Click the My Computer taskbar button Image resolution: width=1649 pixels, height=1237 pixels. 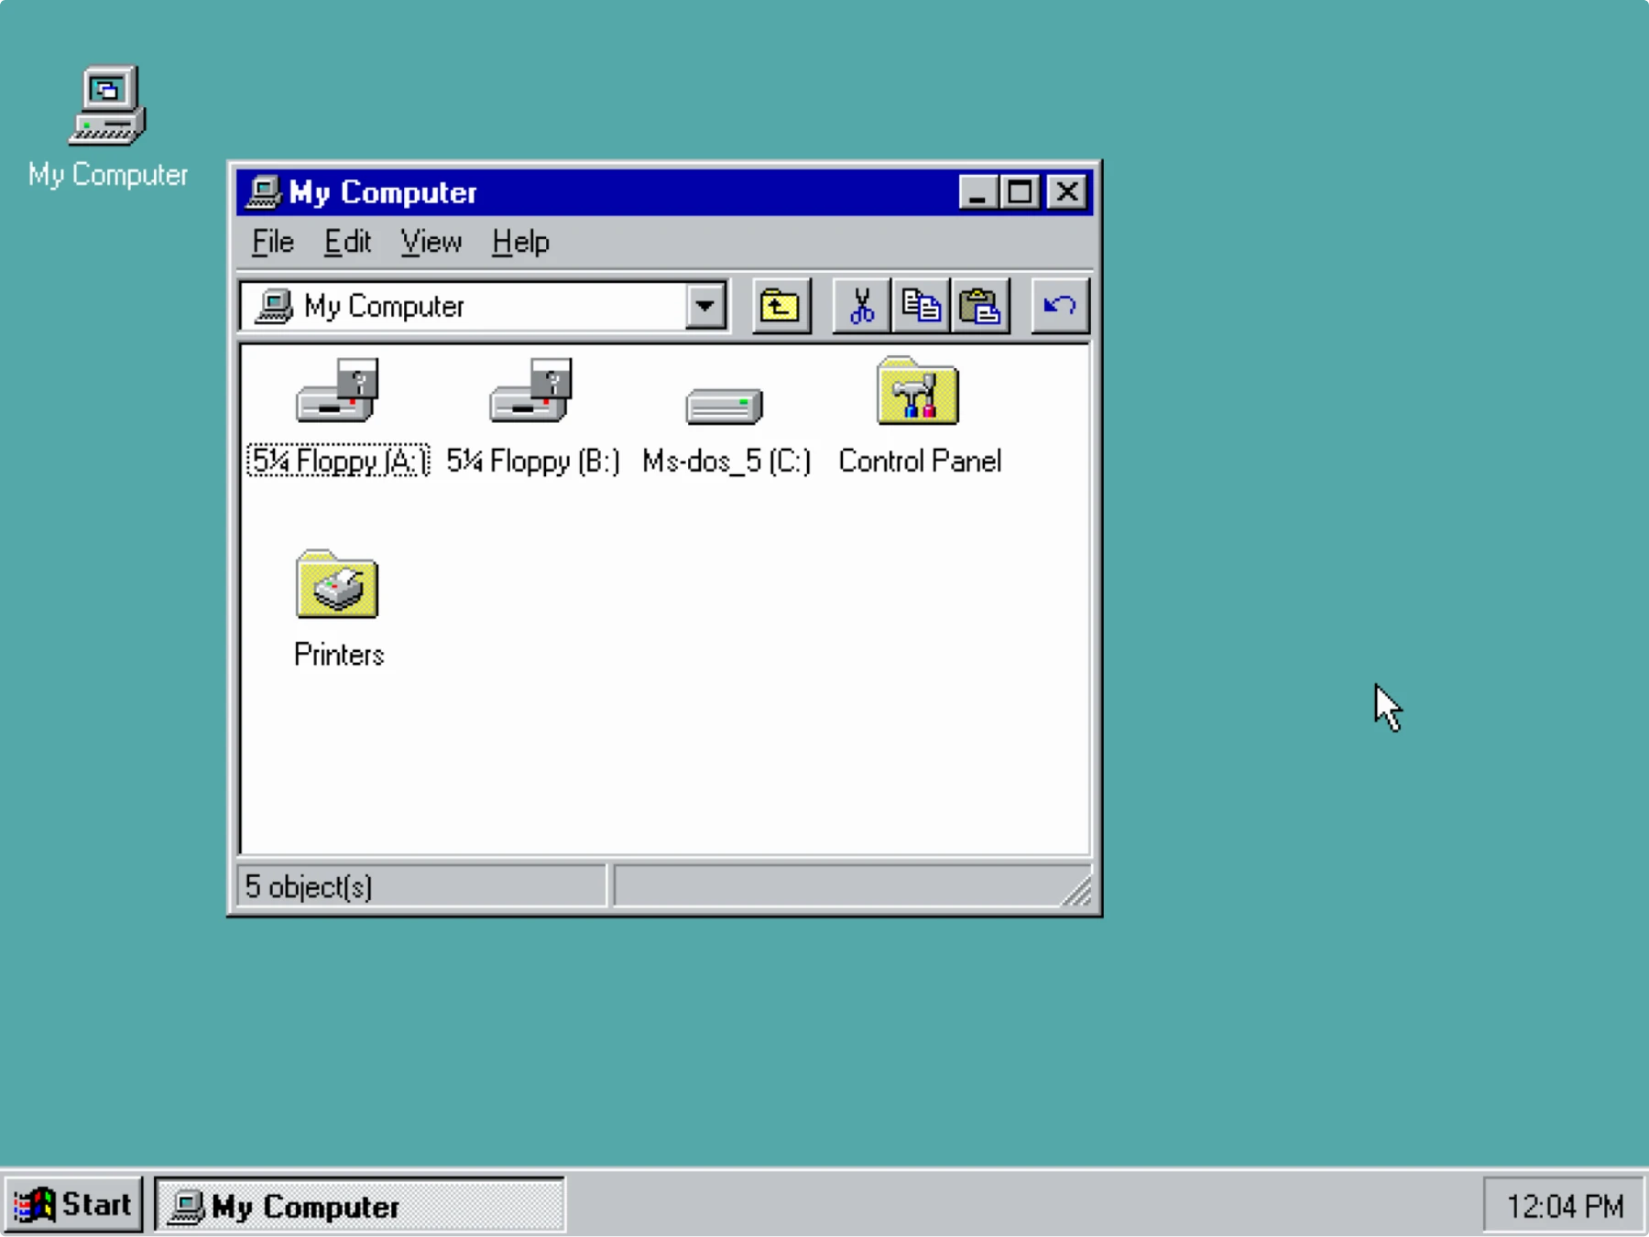(359, 1206)
